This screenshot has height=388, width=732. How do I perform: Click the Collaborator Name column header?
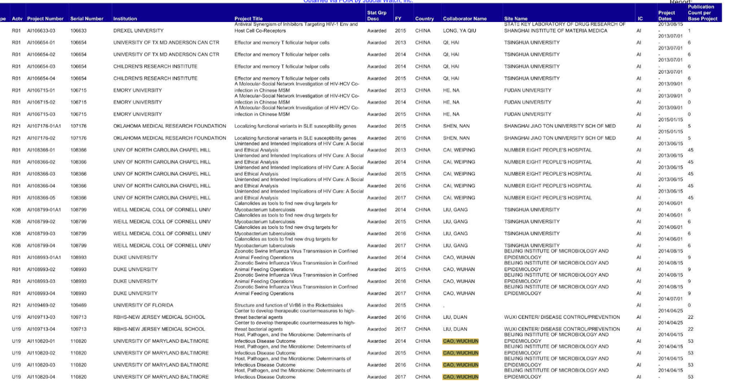465,19
